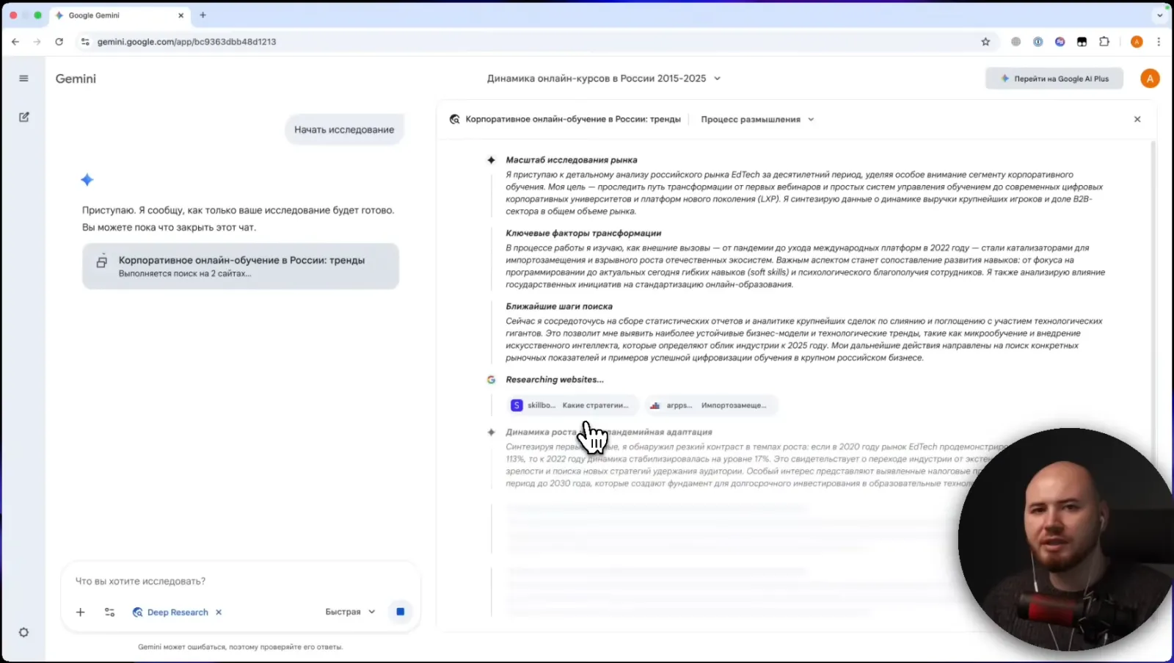Viewport: 1174px width, 663px height.
Task: Open the Chrome profile avatar in toolbar
Action: [1137, 42]
